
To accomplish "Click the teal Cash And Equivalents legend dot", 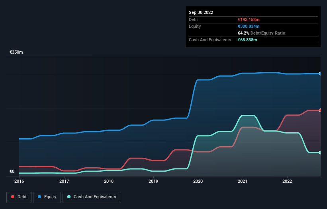I will [x=69, y=197].
